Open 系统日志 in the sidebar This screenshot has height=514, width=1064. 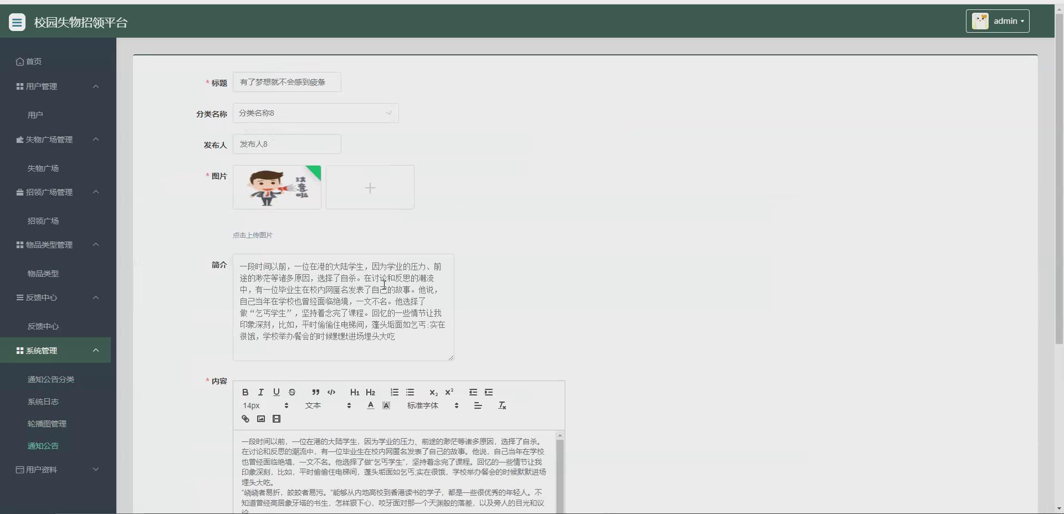point(43,402)
